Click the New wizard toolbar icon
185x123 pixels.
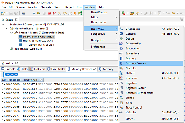3,13
